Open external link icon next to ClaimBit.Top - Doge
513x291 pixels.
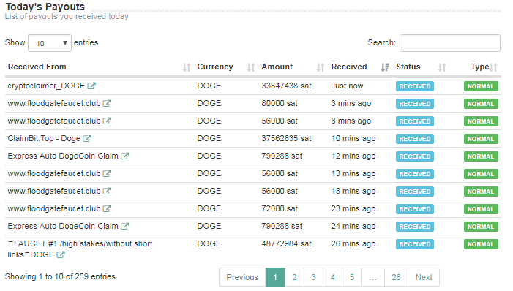[86, 139]
